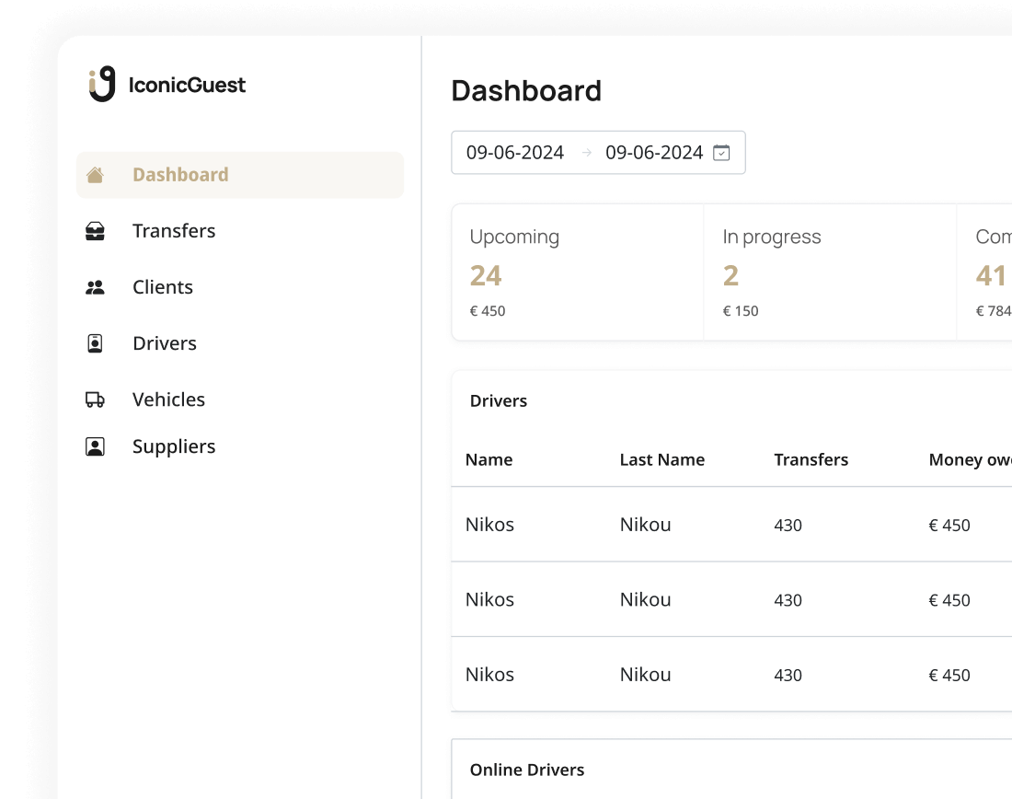This screenshot has width=1012, height=799.
Task: Click the Dashboard page heading
Action: pos(526,90)
